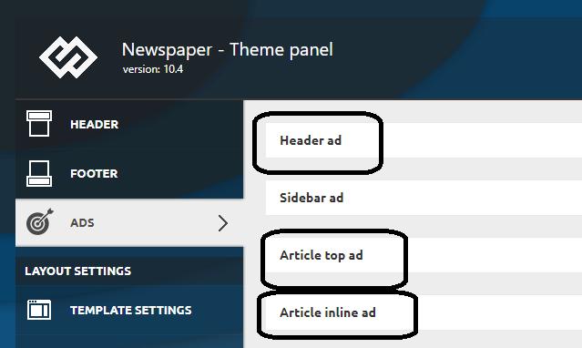Expand the Article inline ad panel

click(424, 312)
